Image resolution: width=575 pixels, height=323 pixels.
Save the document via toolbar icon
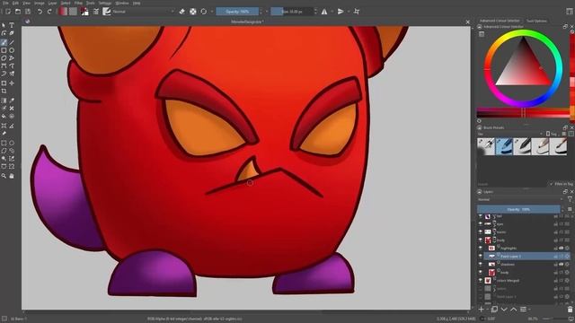(x=28, y=12)
